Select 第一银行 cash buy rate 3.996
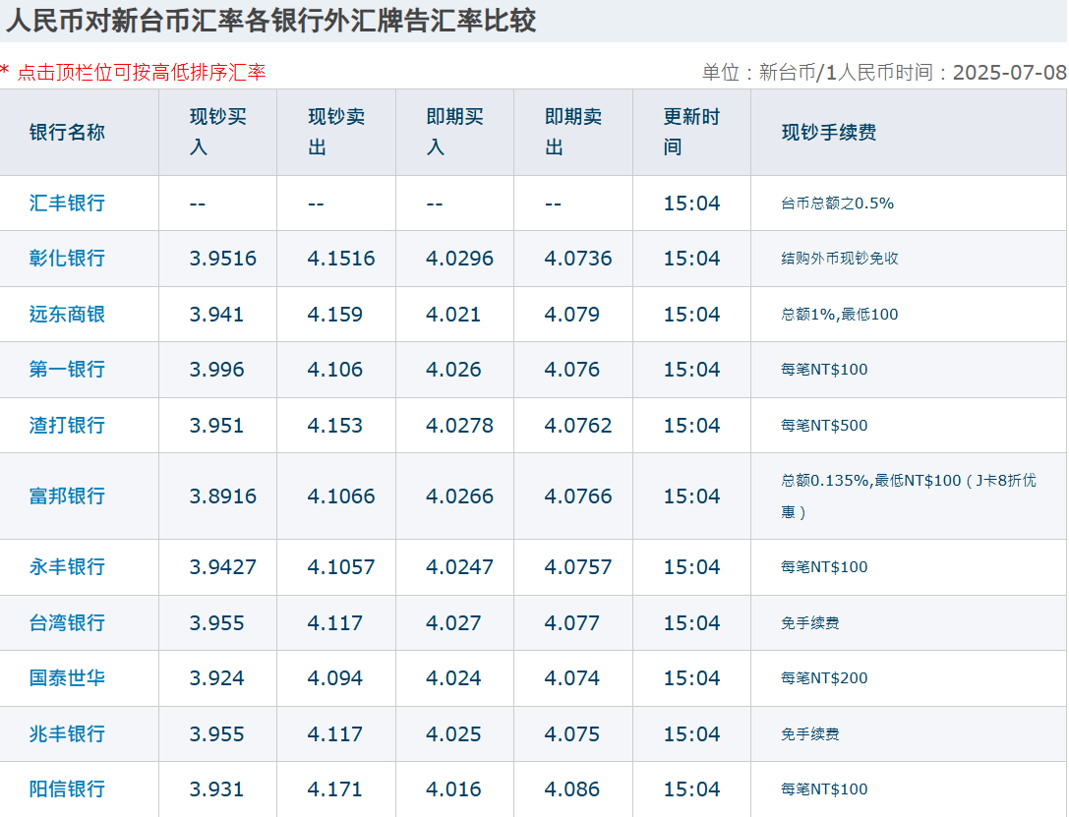 tap(216, 370)
